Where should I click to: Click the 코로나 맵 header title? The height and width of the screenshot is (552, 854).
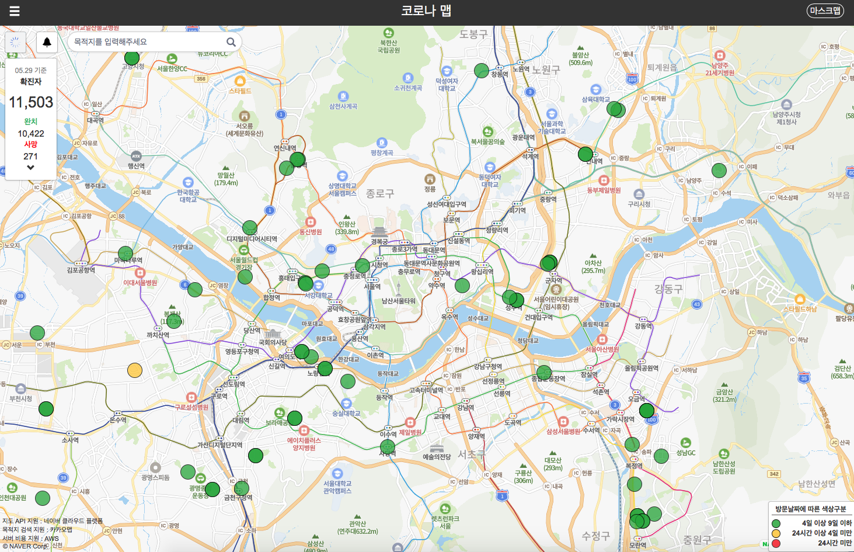[426, 11]
